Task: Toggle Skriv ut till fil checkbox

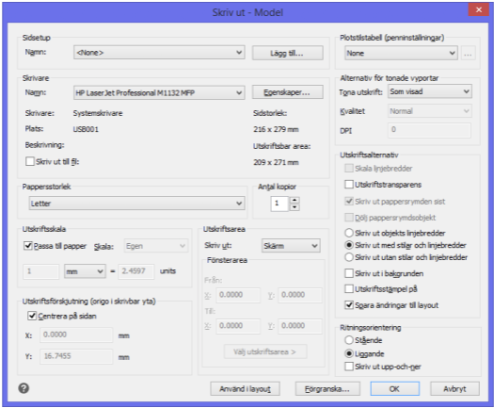Action: click(30, 161)
